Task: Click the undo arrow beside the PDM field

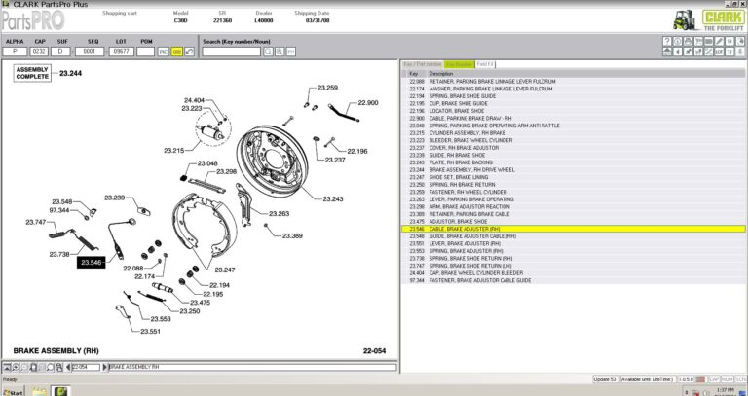Action: tap(189, 52)
